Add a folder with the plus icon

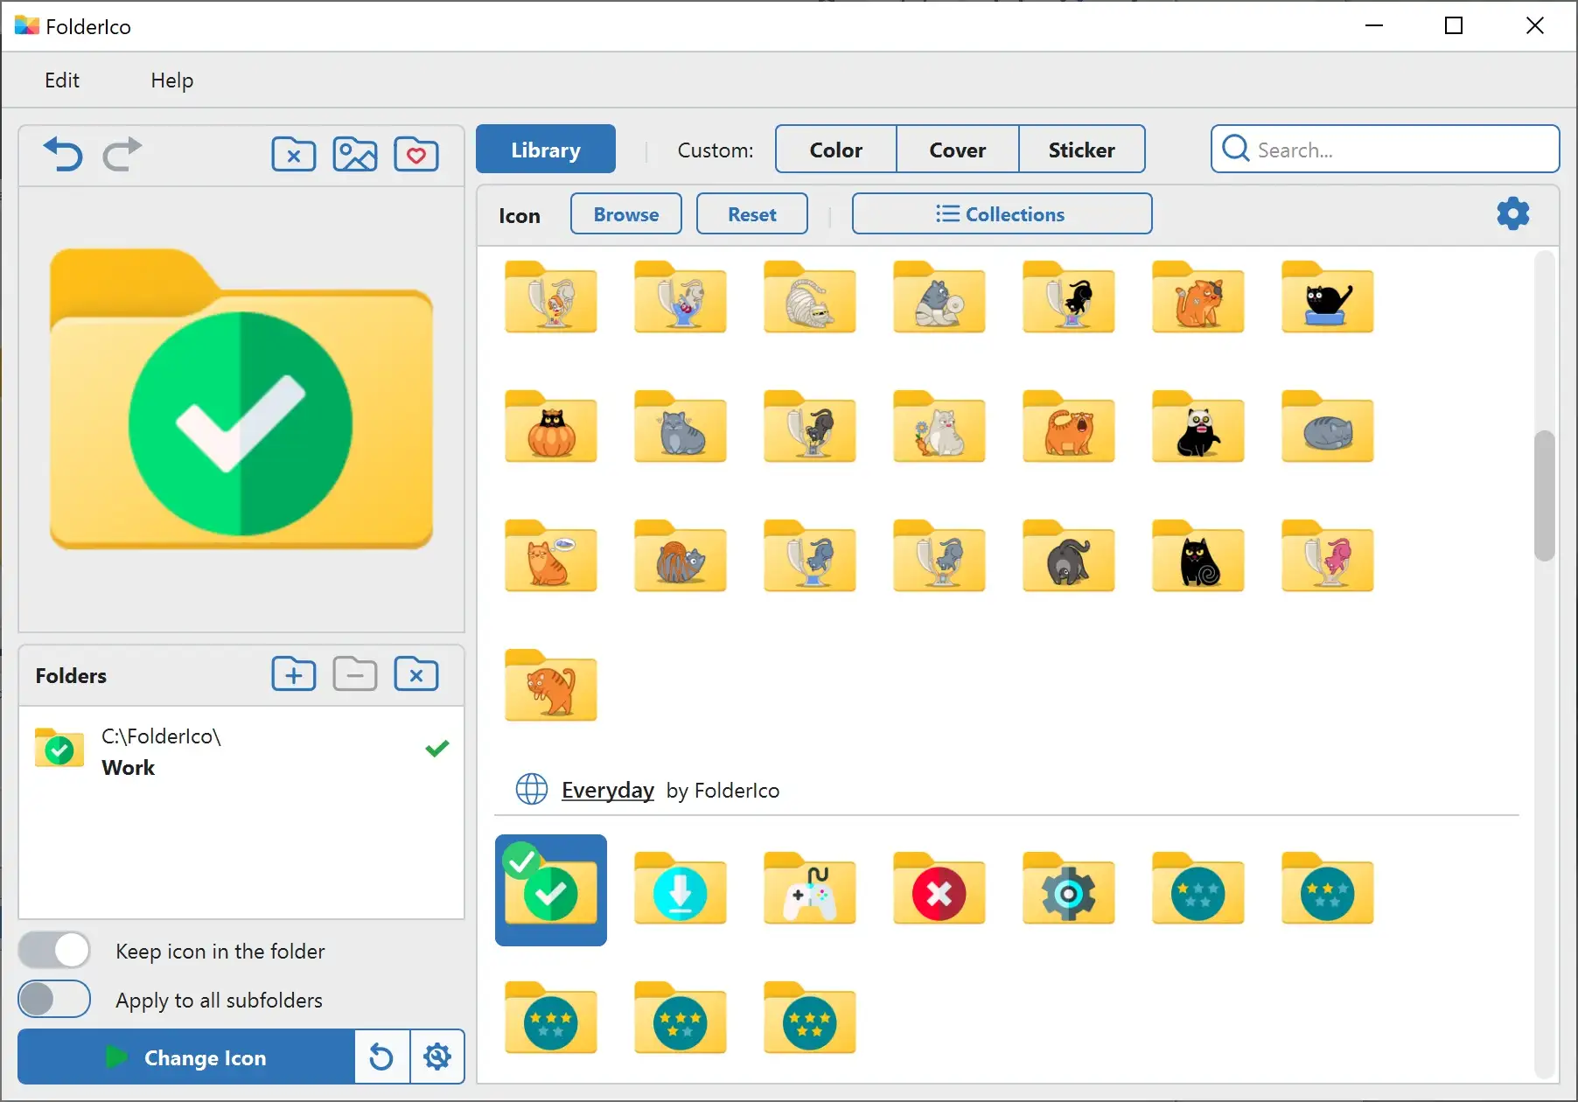294,674
